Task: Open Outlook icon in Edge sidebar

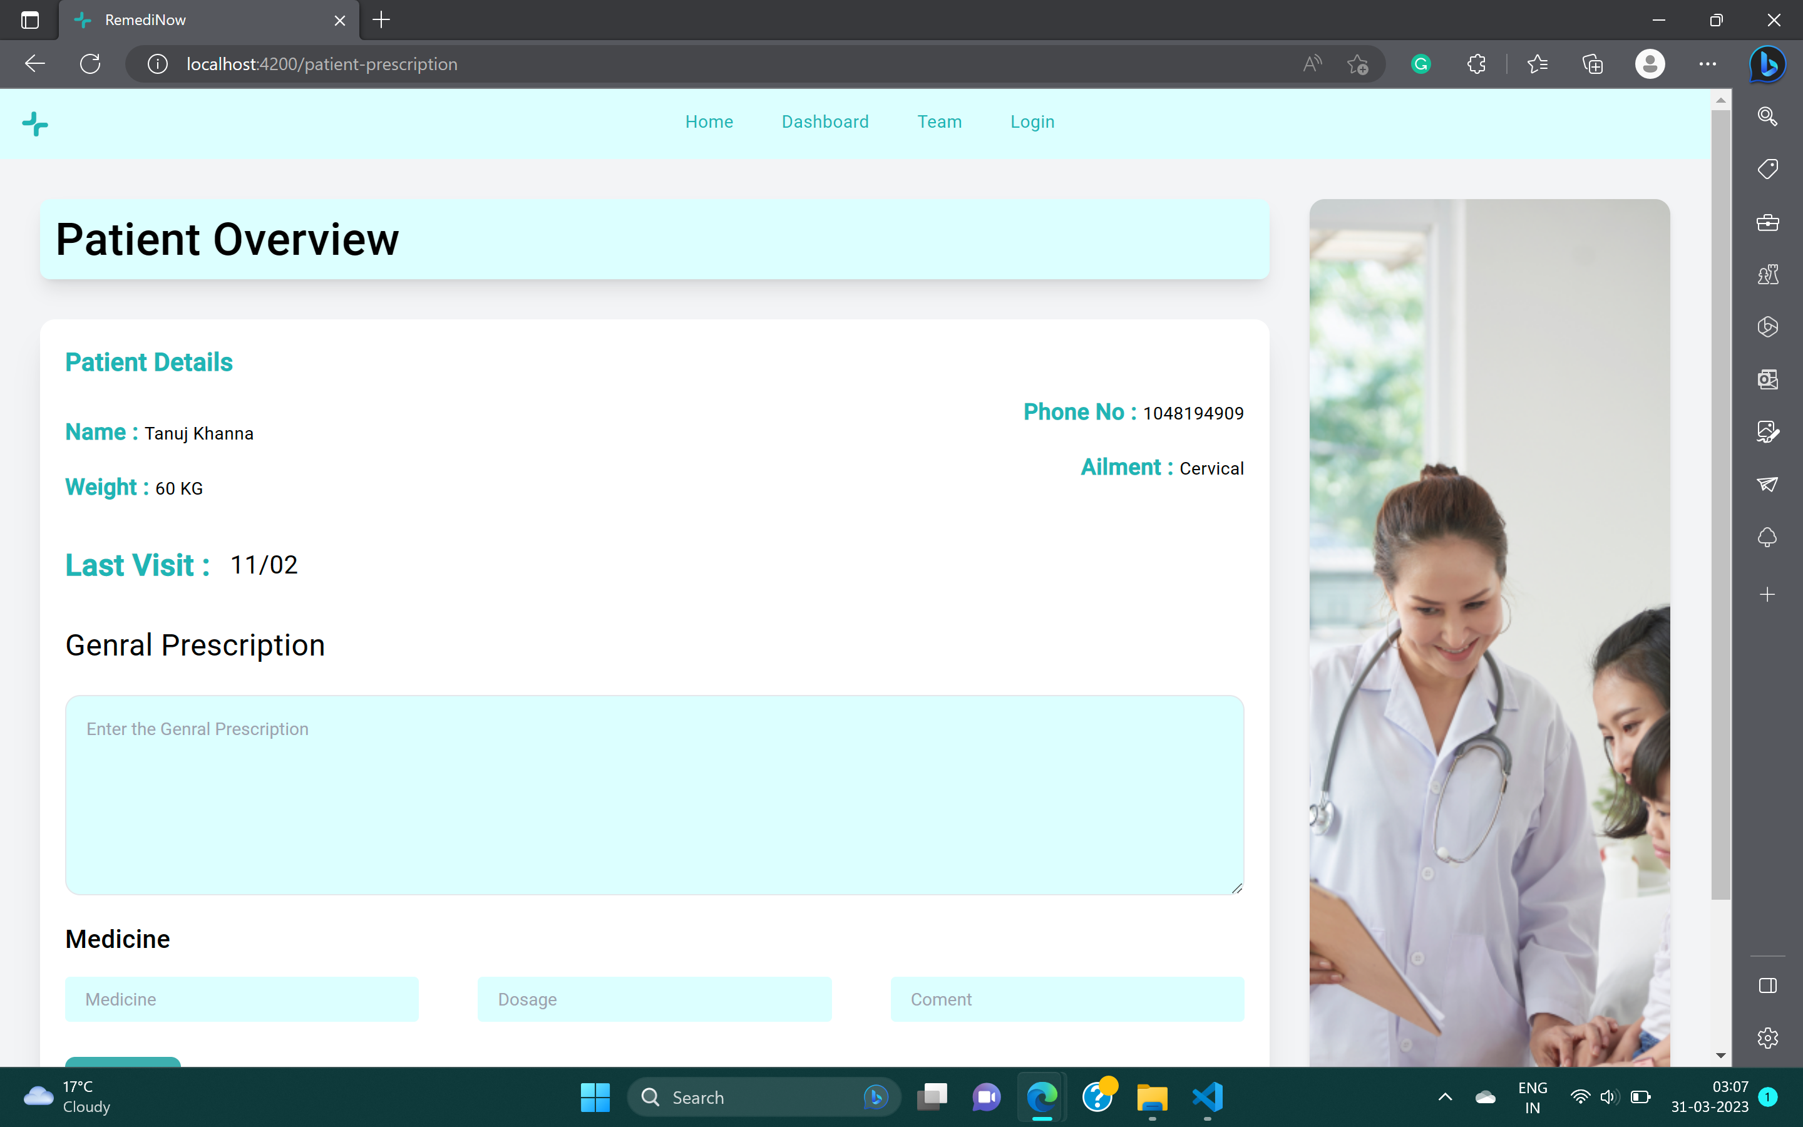Action: click(x=1767, y=379)
